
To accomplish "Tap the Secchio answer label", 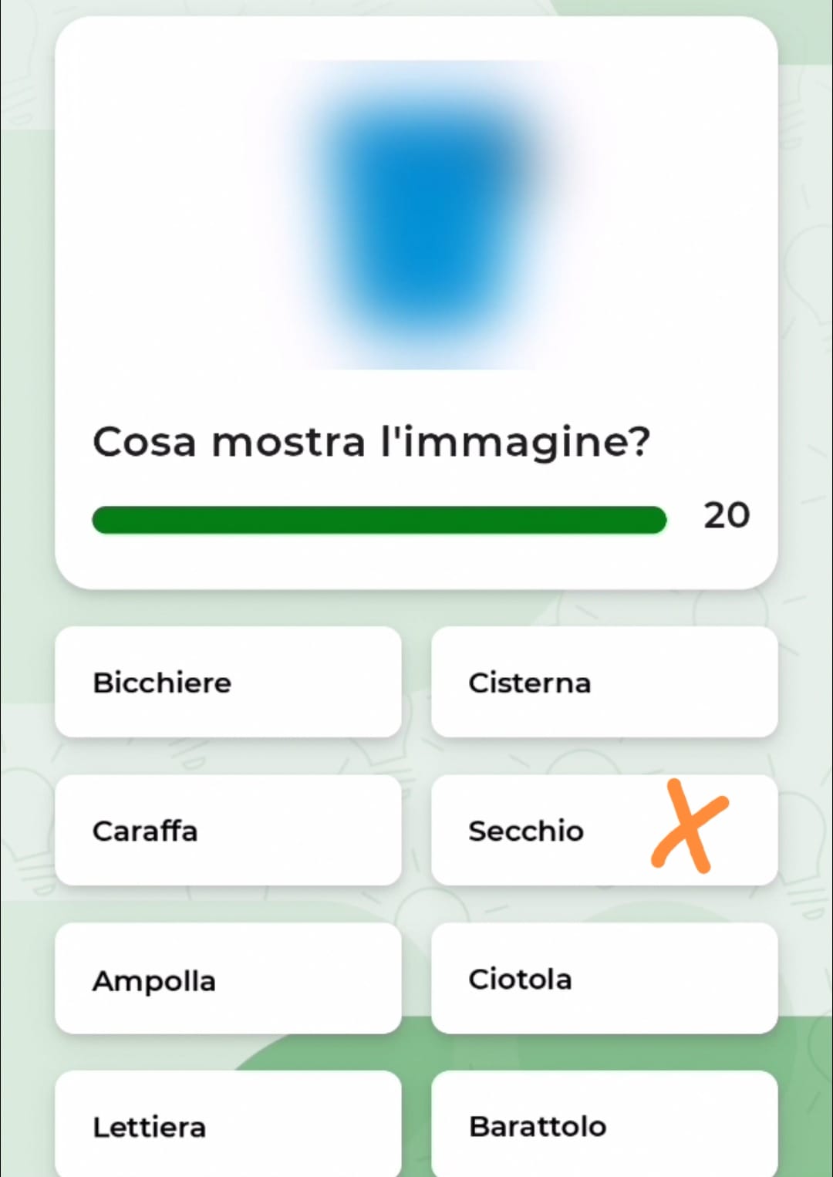I will coord(526,831).
